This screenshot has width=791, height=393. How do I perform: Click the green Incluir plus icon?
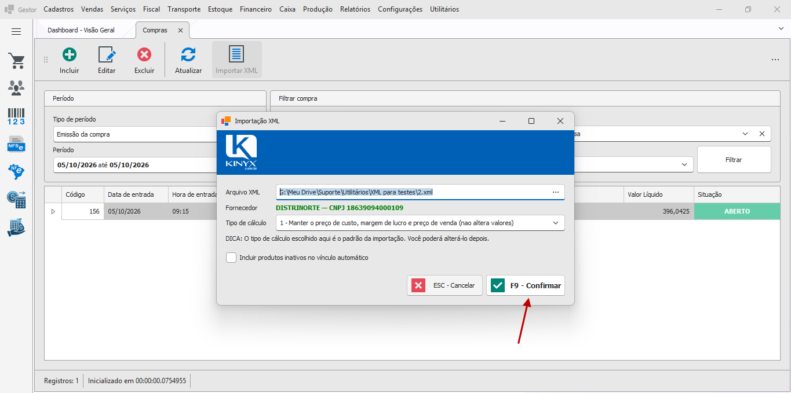70,55
